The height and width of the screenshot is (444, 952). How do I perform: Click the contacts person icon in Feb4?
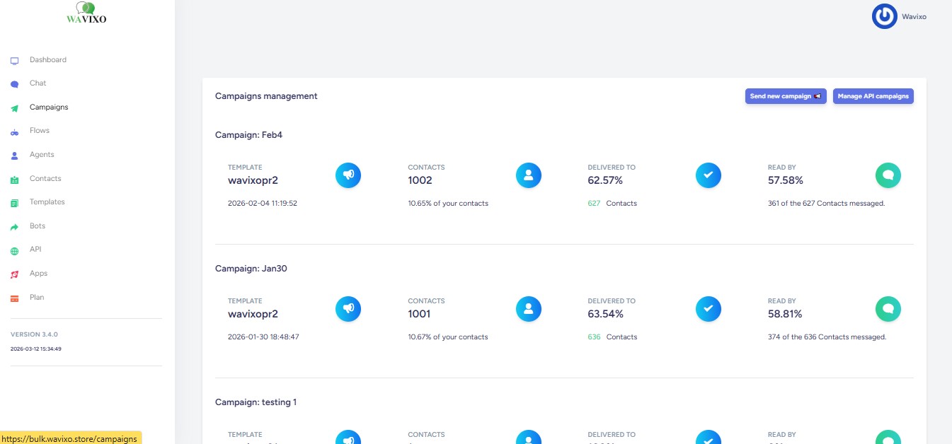click(528, 175)
